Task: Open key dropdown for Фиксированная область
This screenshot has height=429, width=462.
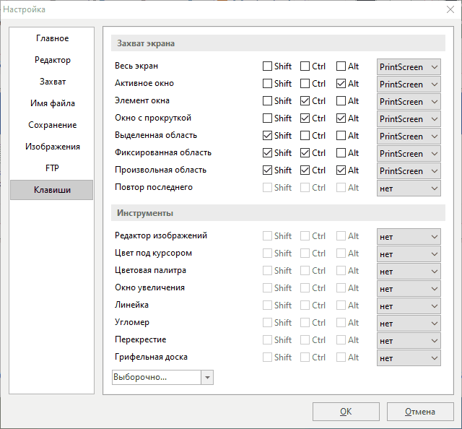Action: click(409, 154)
